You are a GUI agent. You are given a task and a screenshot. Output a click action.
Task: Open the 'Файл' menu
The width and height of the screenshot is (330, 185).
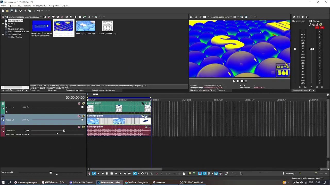click(4, 6)
